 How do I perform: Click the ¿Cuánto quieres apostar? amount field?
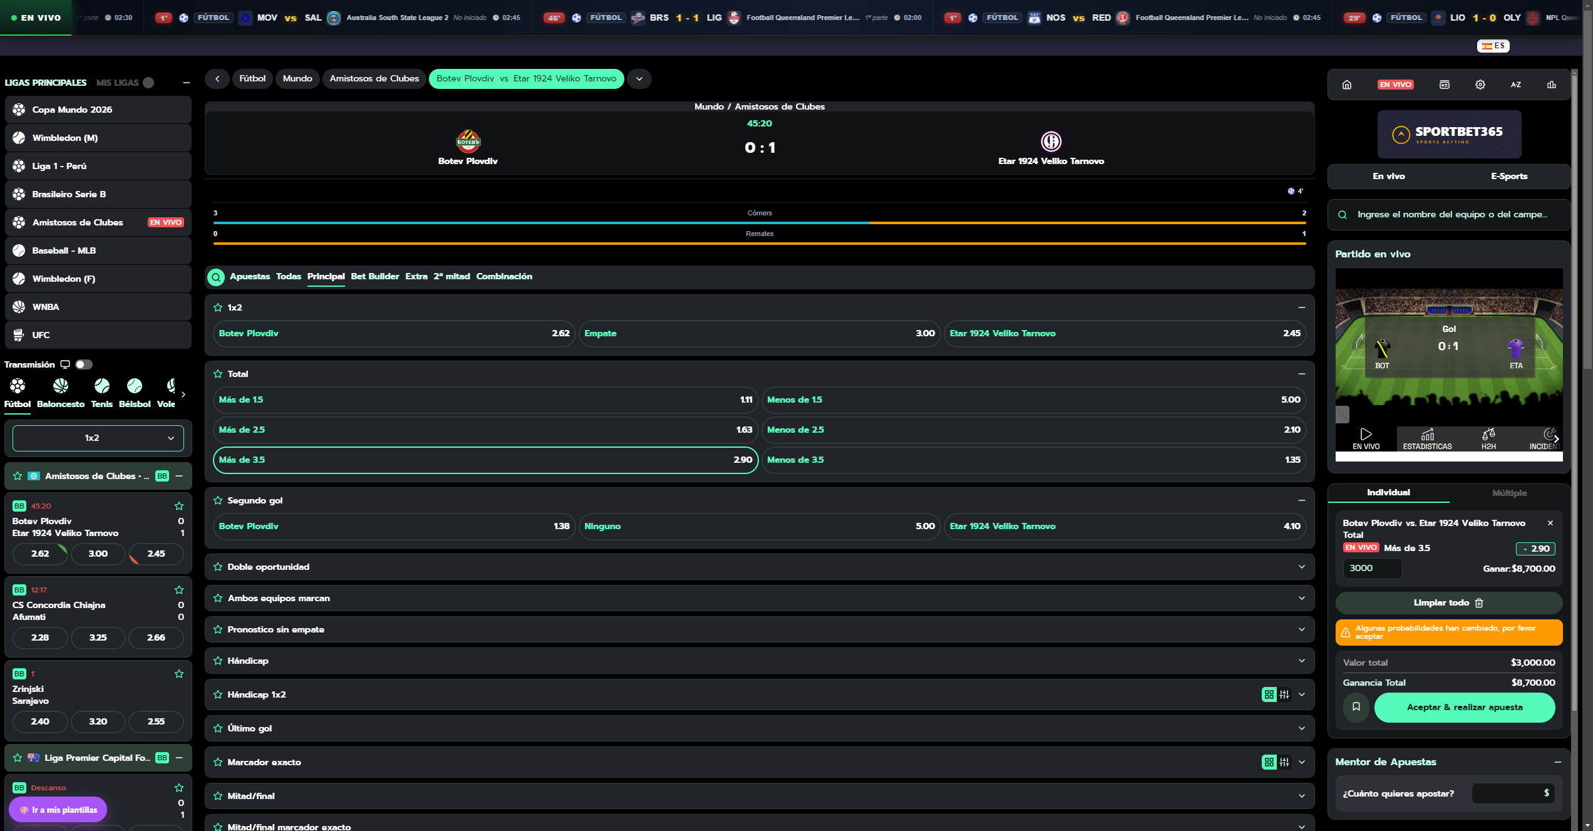(x=1513, y=793)
